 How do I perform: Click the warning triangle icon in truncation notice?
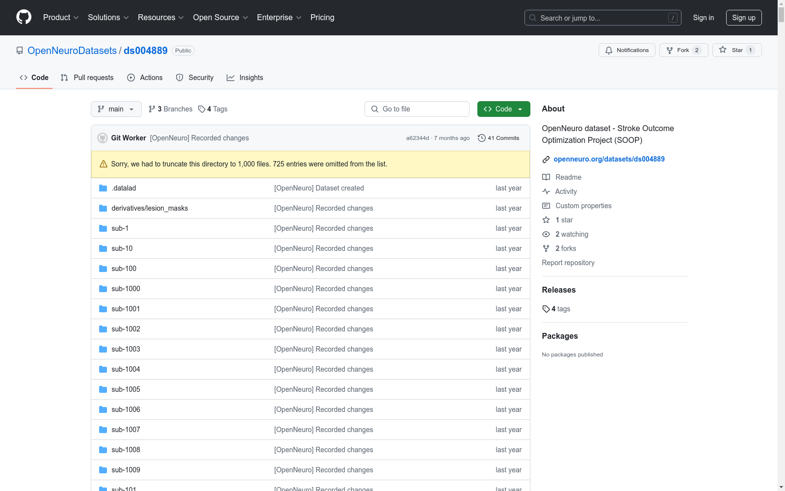click(x=104, y=164)
